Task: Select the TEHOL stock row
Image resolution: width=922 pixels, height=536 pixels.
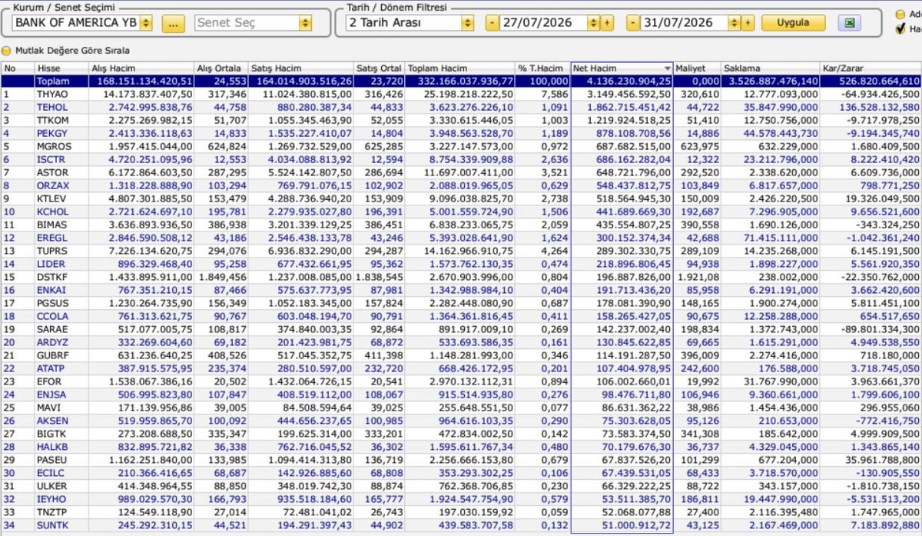Action: tap(461, 108)
